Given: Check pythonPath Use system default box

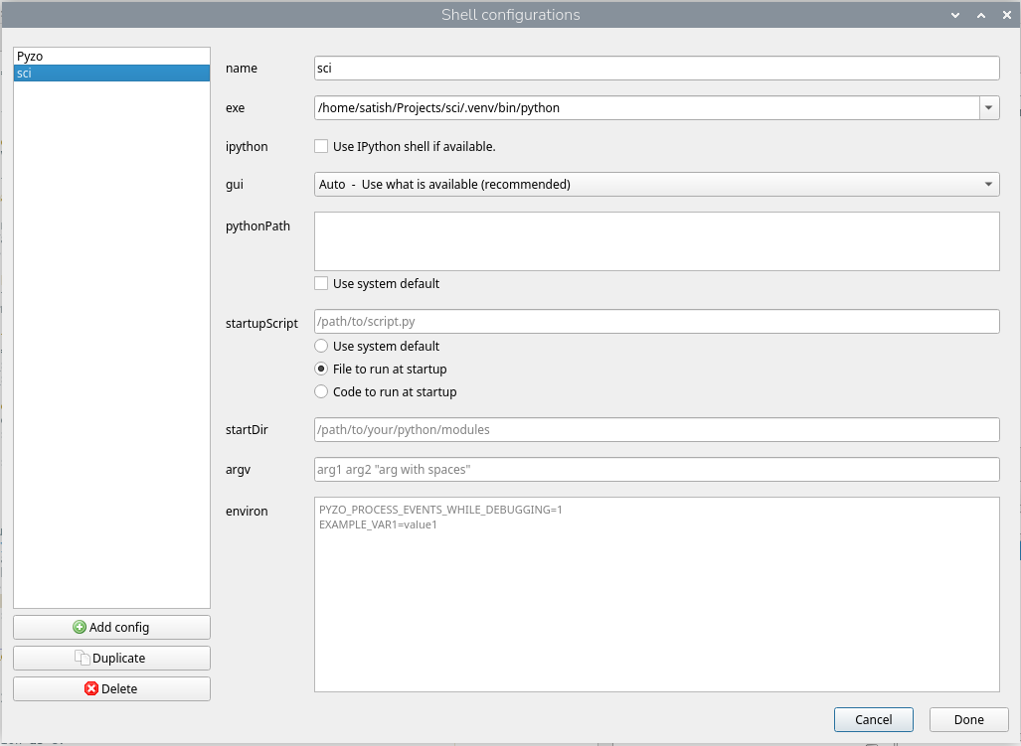Looking at the screenshot, I should 321,283.
